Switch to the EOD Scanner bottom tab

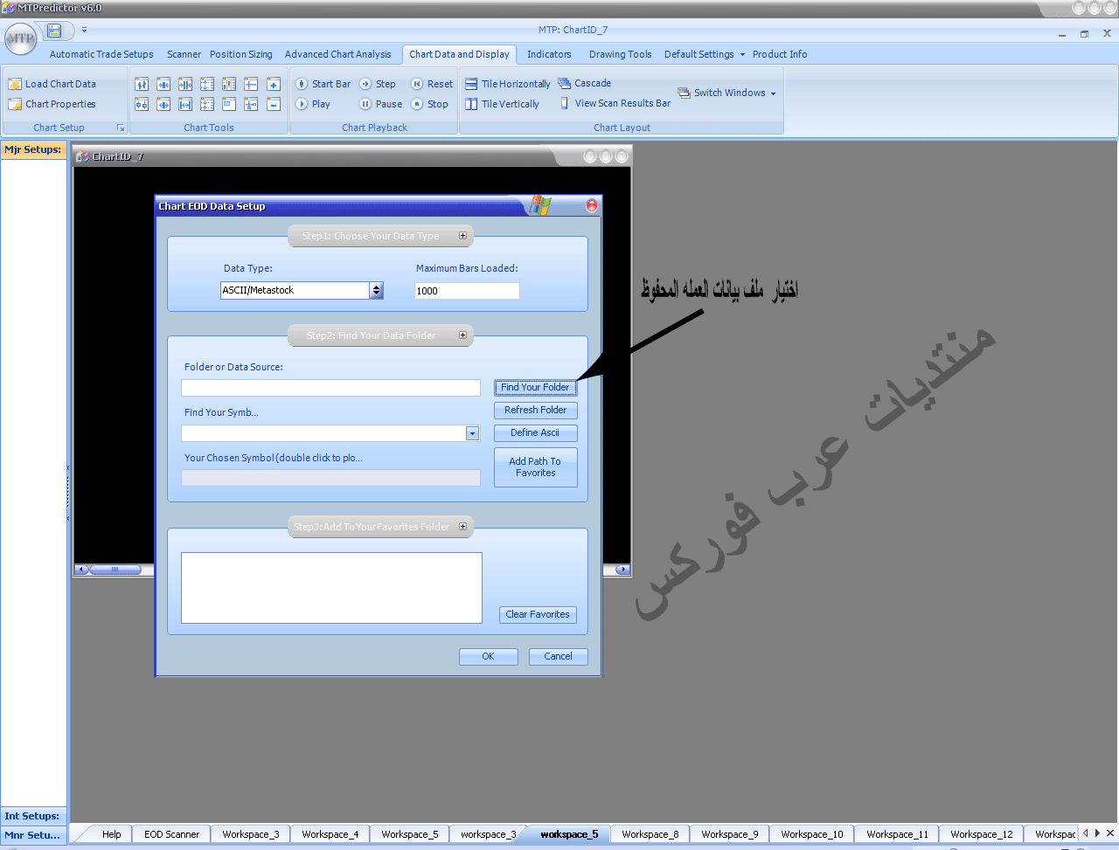point(171,834)
